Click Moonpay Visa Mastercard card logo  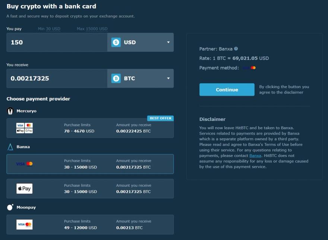(25, 224)
